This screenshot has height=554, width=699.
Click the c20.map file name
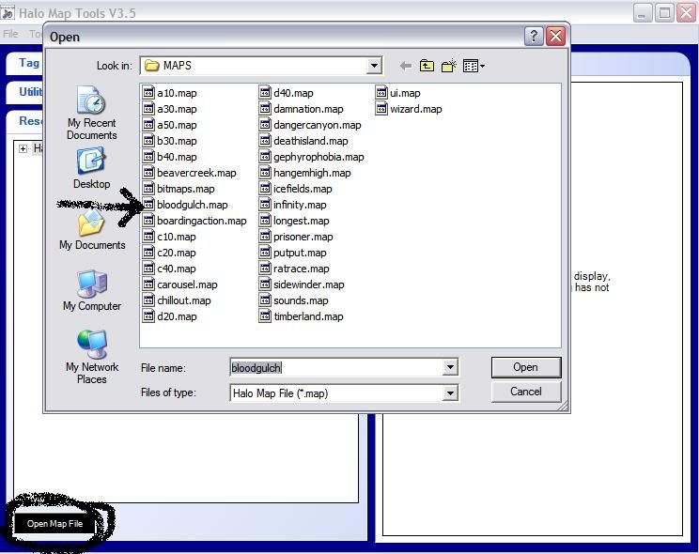coord(177,253)
